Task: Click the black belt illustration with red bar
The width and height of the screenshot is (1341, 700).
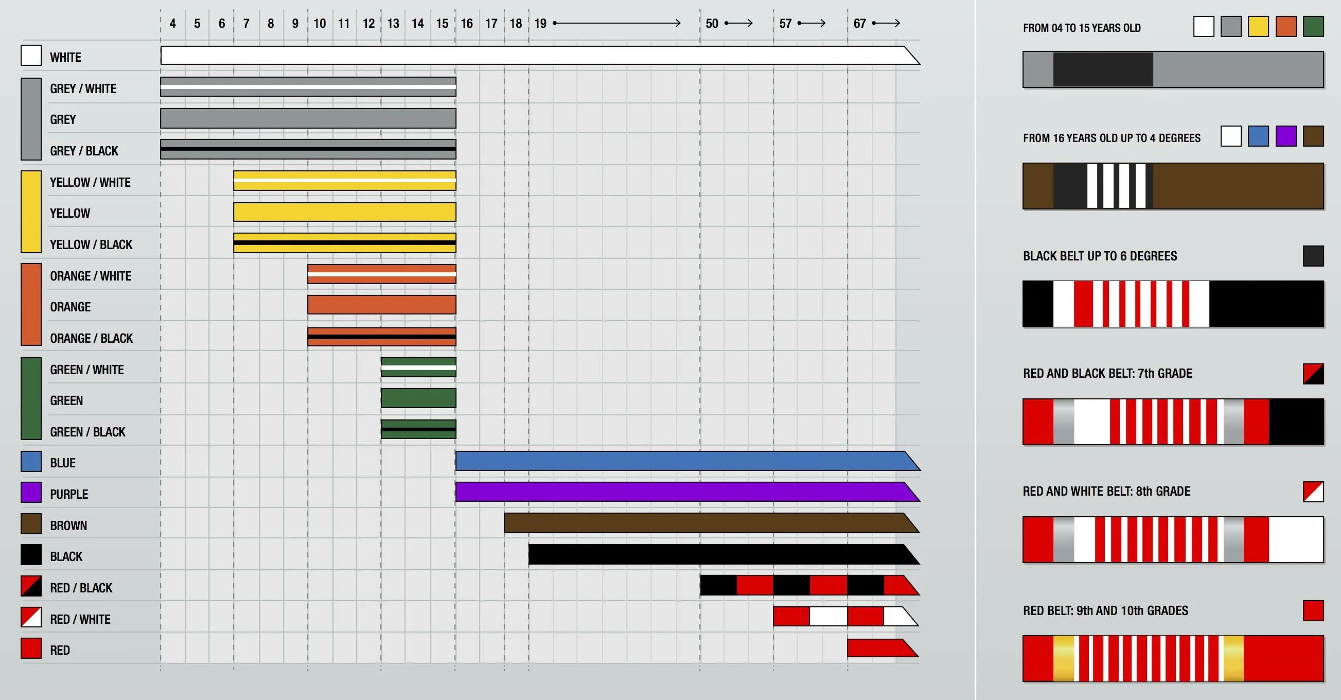Action: 1173,304
